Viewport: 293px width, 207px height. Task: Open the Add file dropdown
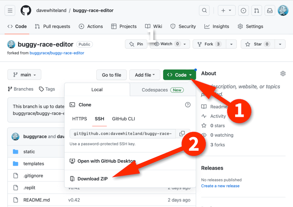point(145,75)
